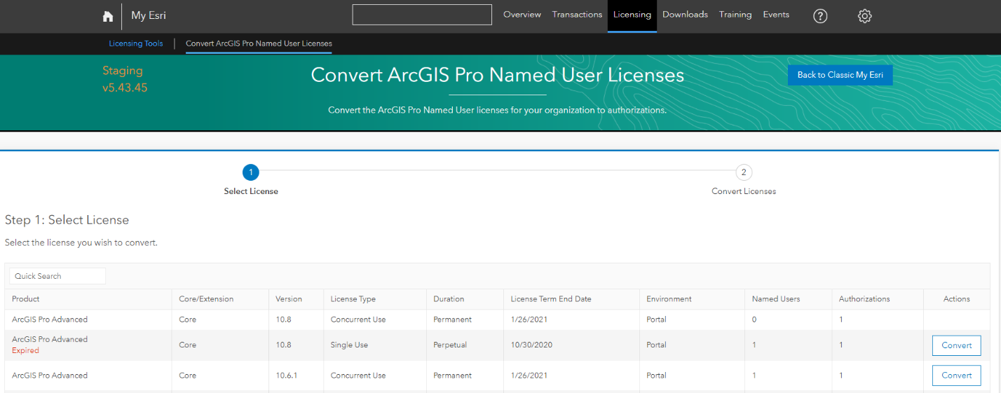
Task: Select the red Expired label
Action: (25, 351)
